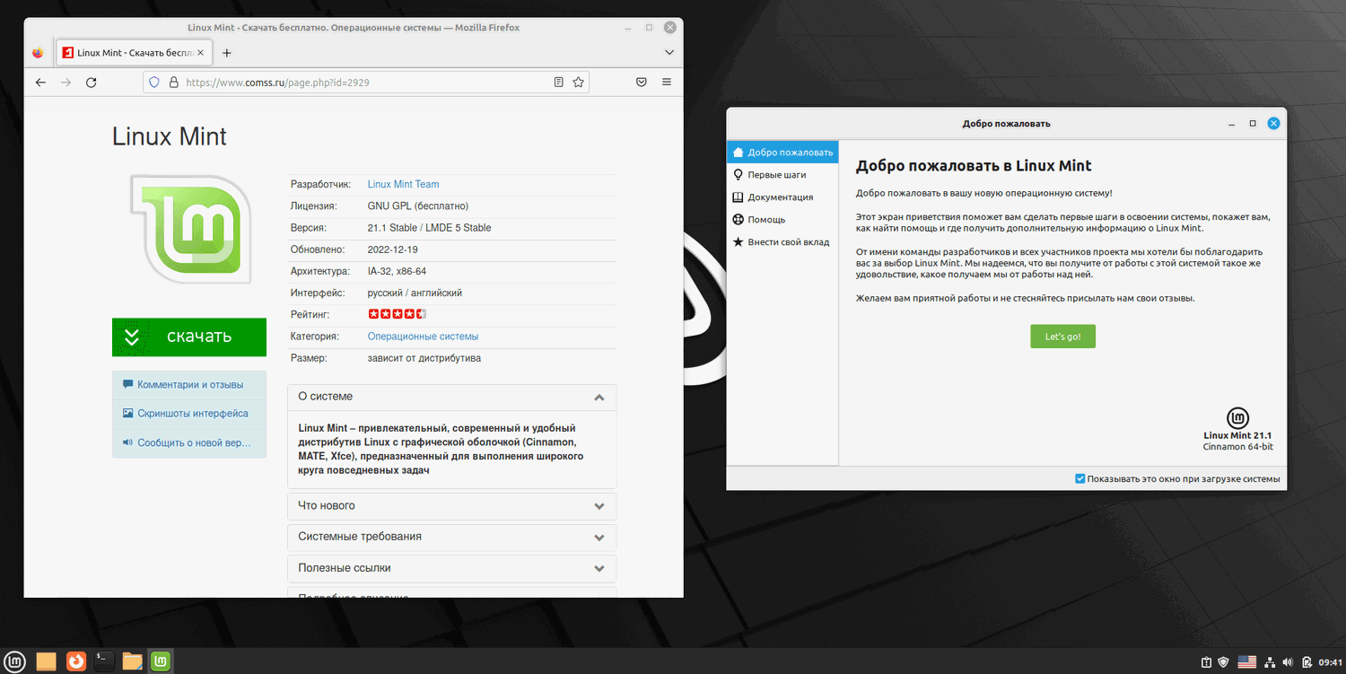Open the battery power tray icon
This screenshot has width=1346, height=674.
point(1307,662)
